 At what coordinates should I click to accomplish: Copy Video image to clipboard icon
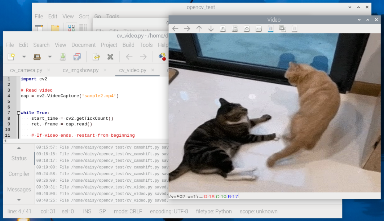[283, 28]
